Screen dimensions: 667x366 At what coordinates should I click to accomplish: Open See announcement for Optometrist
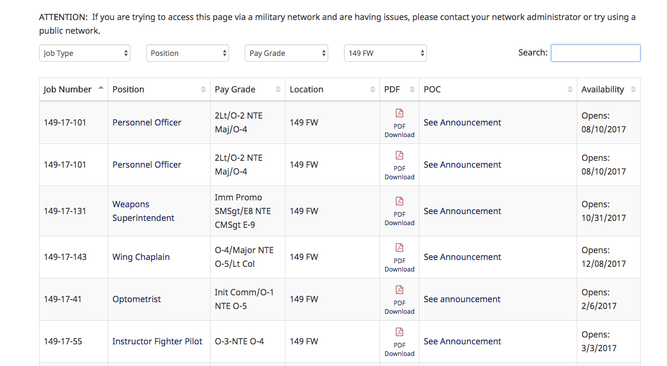pos(462,299)
